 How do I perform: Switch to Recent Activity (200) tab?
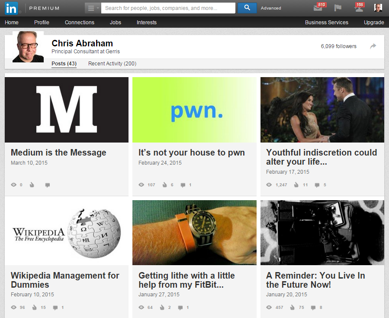[x=112, y=64]
